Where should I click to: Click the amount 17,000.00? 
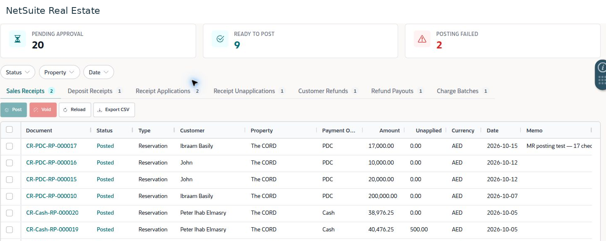[x=381, y=146]
